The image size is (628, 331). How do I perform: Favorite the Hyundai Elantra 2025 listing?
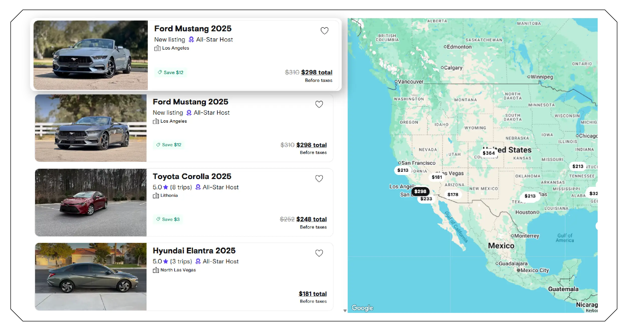319,253
